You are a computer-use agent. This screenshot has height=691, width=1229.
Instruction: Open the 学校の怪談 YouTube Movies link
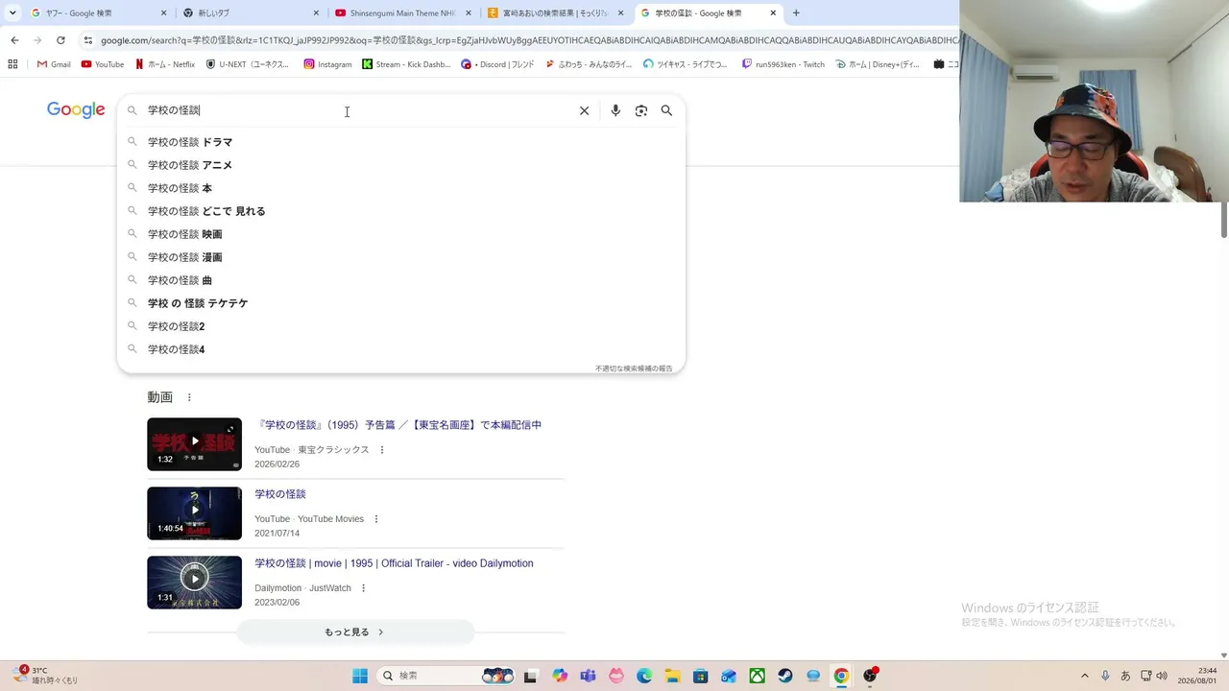point(280,494)
